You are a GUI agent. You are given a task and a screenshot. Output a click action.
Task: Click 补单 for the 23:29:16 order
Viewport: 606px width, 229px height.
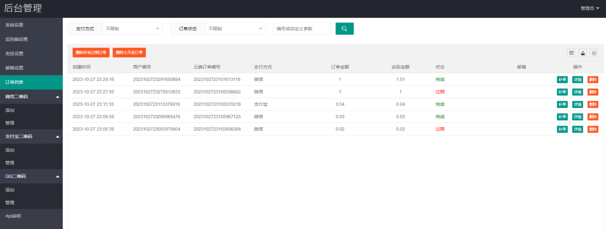562,79
